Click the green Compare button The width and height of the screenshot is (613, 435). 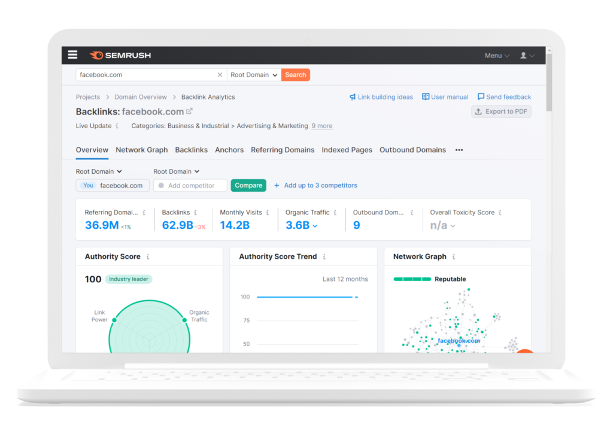coord(248,186)
